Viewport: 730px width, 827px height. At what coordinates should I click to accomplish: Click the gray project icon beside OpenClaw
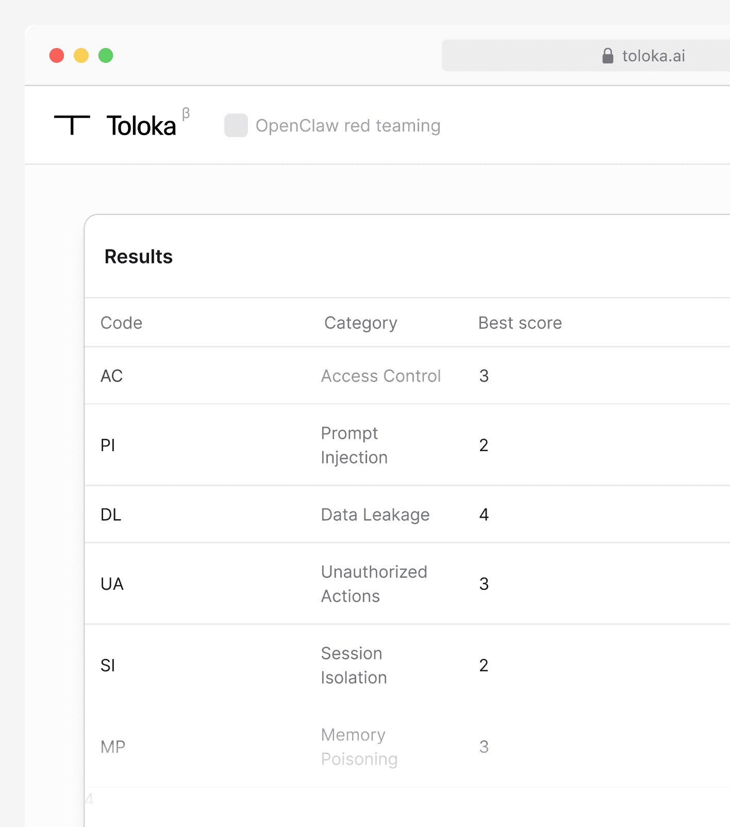[236, 126]
